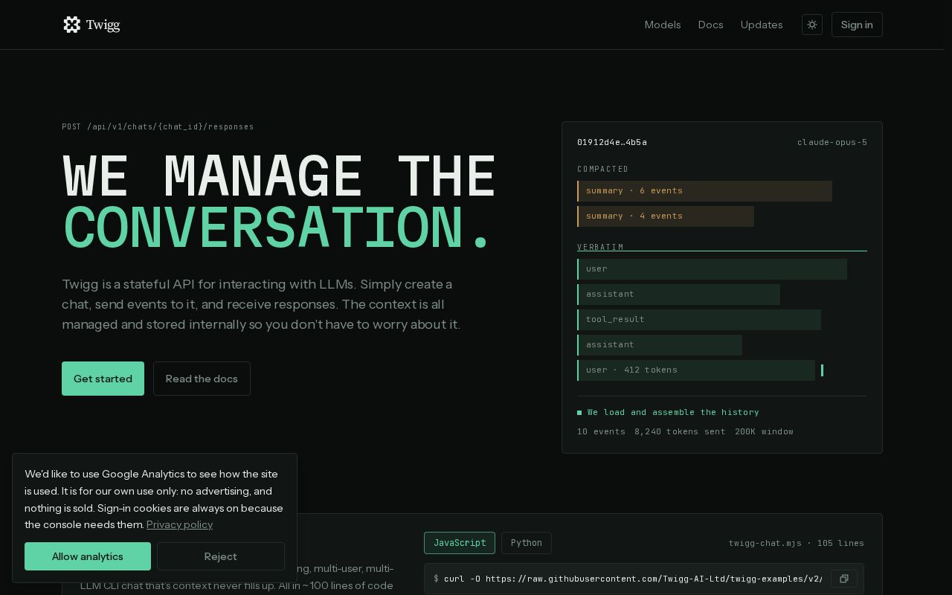The width and height of the screenshot is (952, 595).
Task: Select the 'summary · 6 events' bar
Action: (704, 191)
